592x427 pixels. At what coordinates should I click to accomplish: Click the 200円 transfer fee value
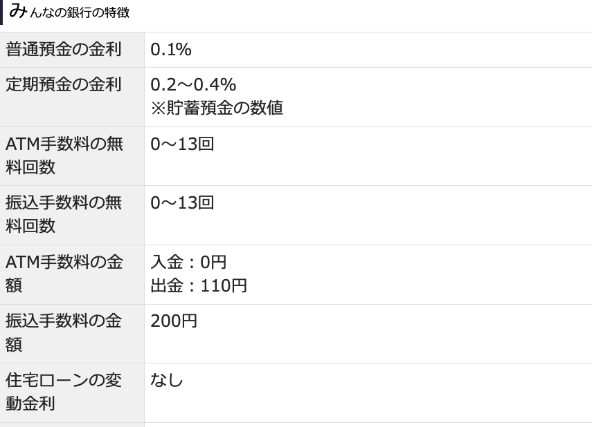(174, 321)
